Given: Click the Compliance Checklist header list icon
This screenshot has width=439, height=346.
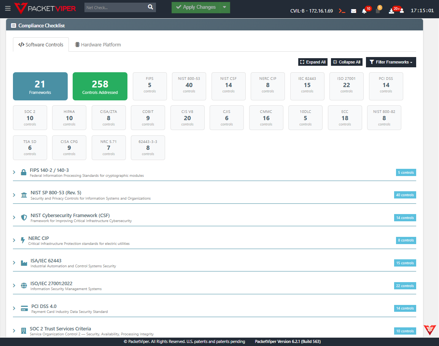Looking at the screenshot, I should [x=13, y=25].
